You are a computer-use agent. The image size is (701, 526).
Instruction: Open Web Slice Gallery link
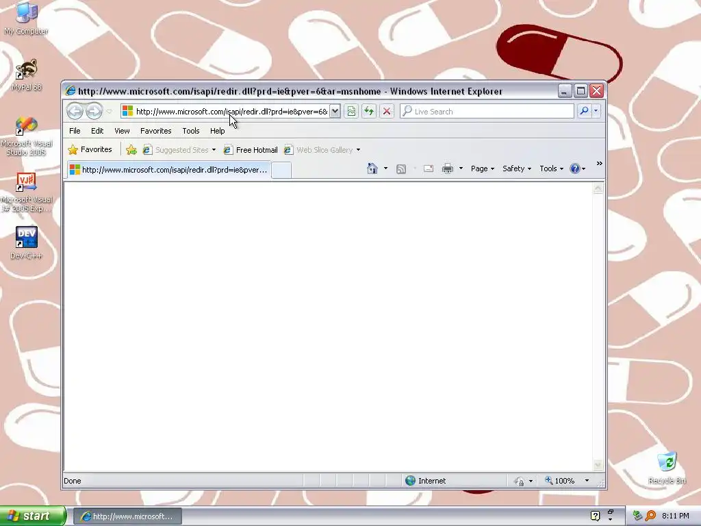[318, 150]
